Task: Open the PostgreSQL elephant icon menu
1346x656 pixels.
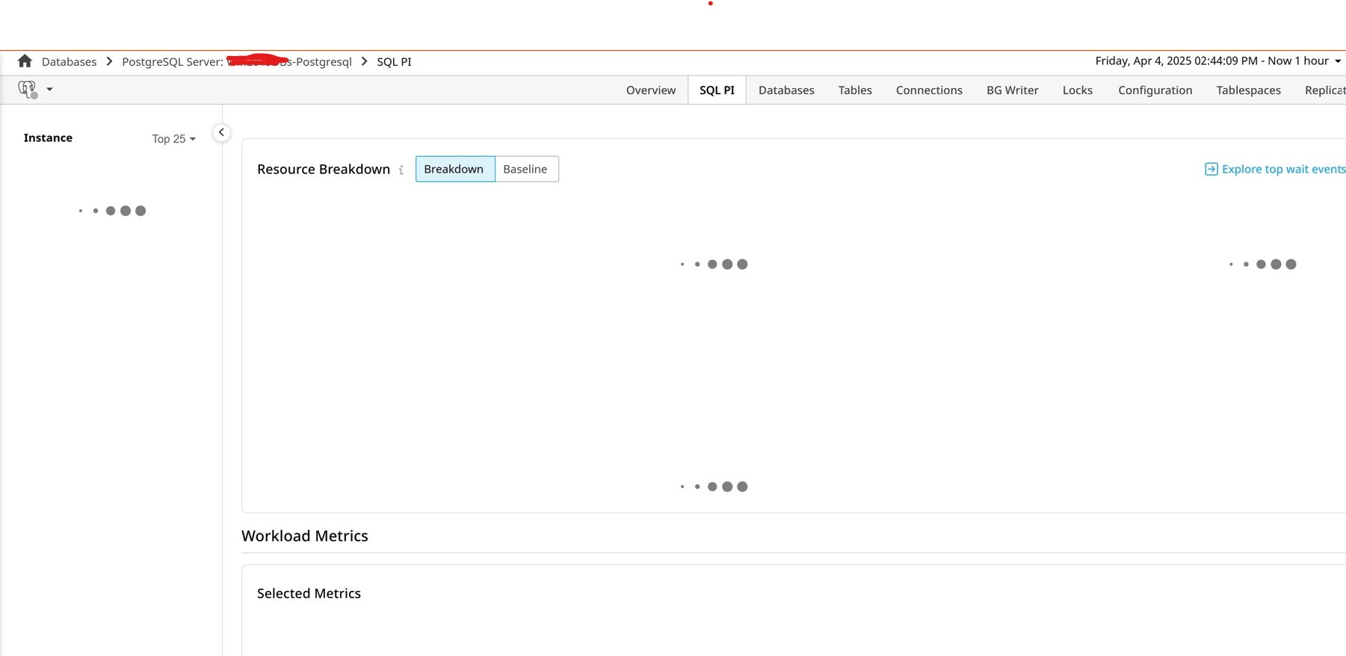Action: pyautogui.click(x=28, y=90)
